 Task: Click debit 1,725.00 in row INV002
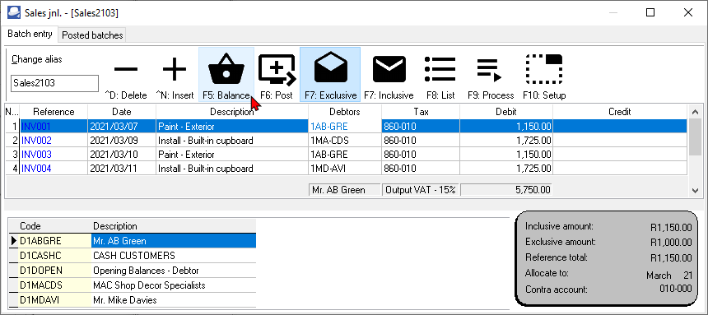tap(506, 141)
